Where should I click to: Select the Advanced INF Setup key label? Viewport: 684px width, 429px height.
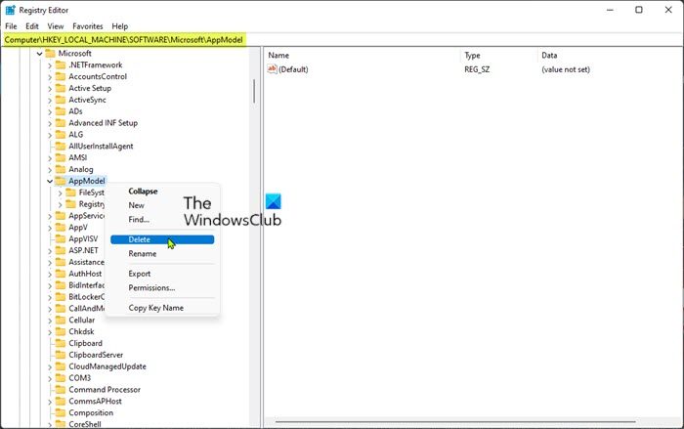[x=103, y=122]
